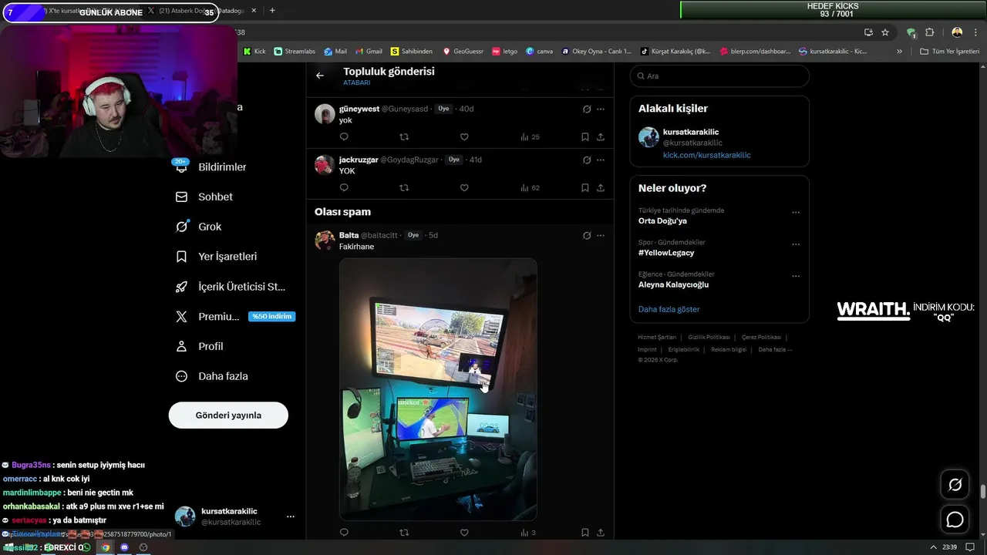Bookmark this page with star icon

885,32
